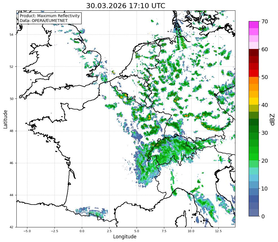Click the 'Product: Maximum Reflectivity' legend text
The height and width of the screenshot is (242, 278).
[50, 16]
